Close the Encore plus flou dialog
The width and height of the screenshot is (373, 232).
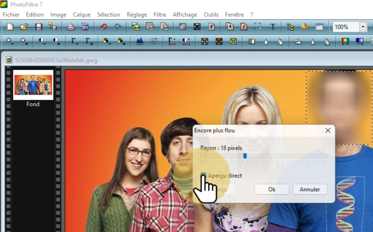coord(328,131)
